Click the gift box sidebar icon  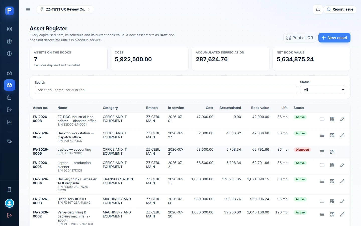pos(9,41)
